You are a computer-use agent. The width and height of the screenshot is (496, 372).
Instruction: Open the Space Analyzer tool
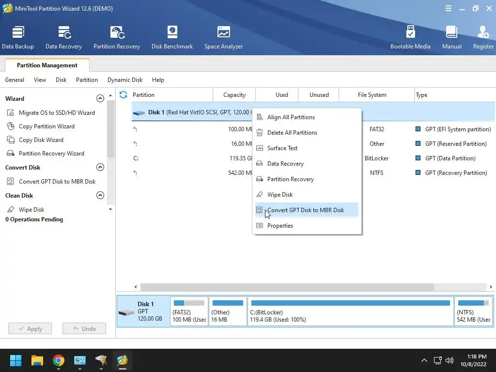(x=223, y=37)
